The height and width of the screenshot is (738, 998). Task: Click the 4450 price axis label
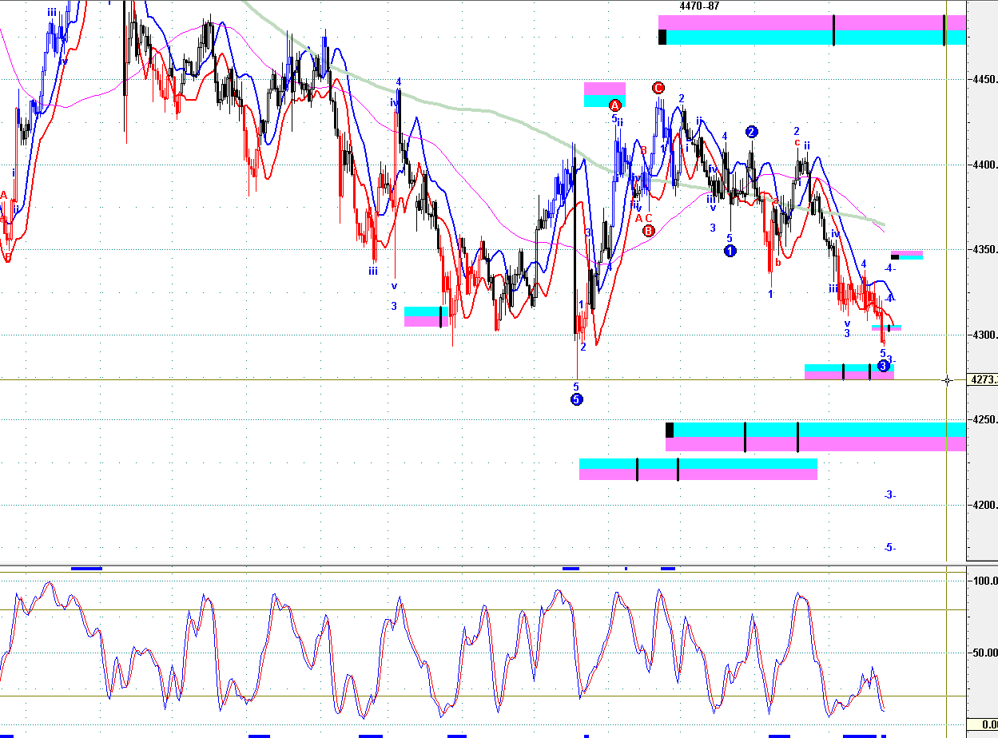982,80
